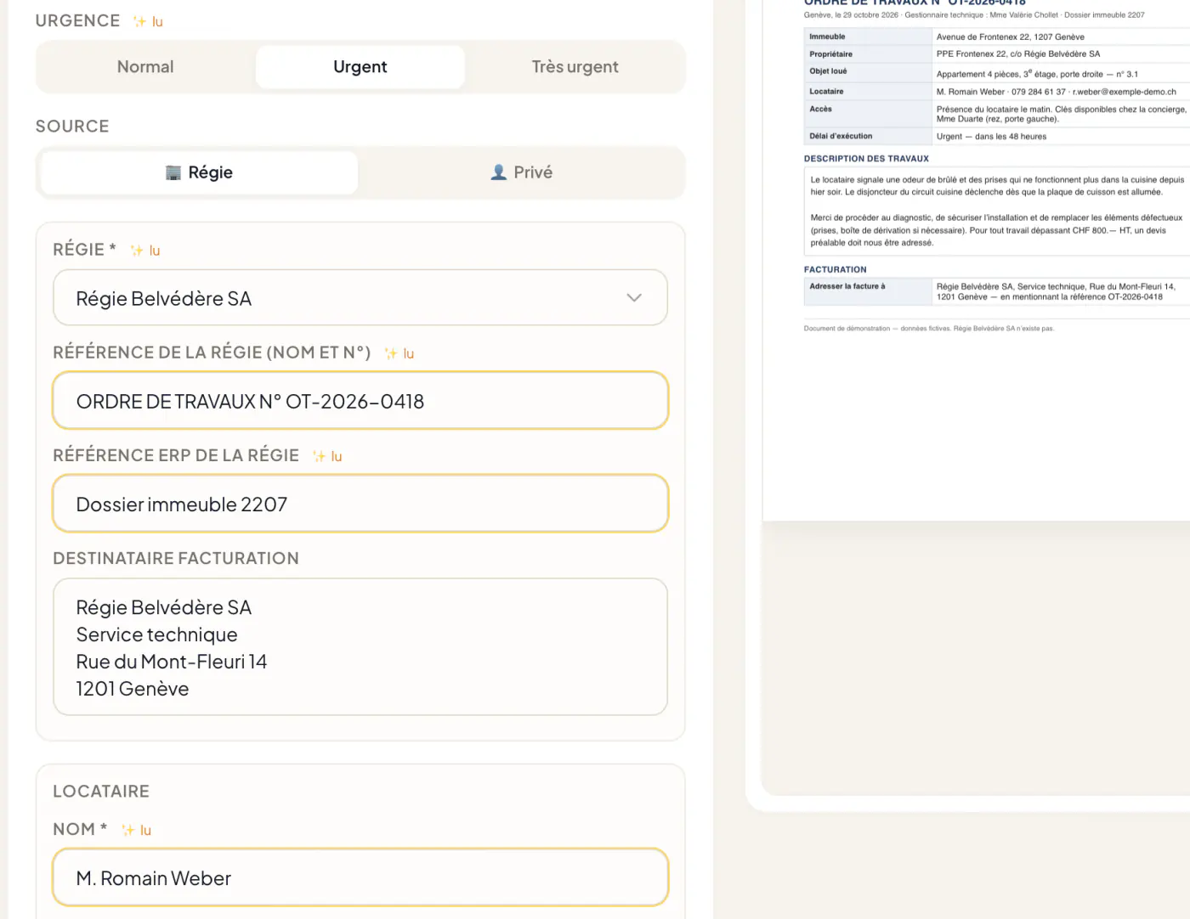Click the 'Objet loué' row label in the document
1190x919 pixels.
[828, 71]
